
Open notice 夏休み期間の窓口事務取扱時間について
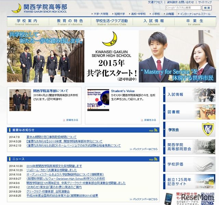[x=52, y=137]
